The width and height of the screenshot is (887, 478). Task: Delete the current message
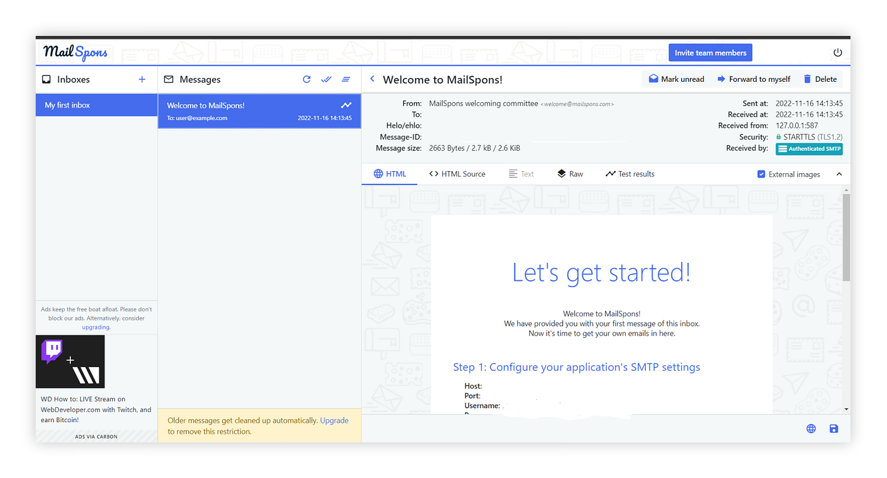820,79
